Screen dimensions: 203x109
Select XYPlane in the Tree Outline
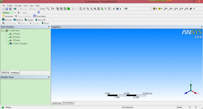(x=16, y=34)
